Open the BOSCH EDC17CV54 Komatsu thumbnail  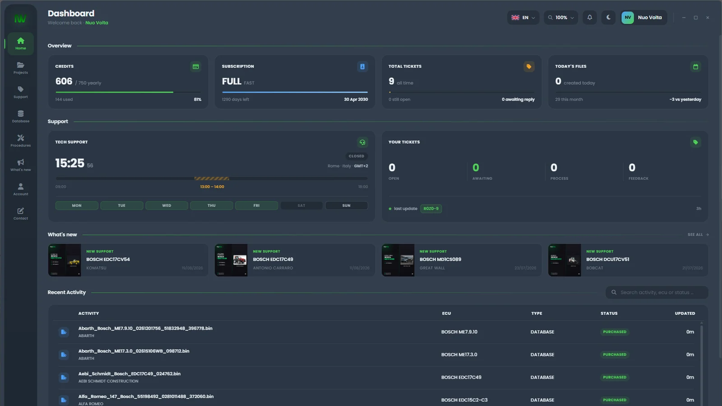click(65, 260)
